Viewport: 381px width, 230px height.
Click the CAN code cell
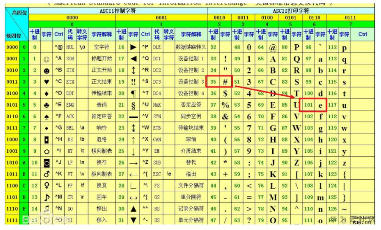[x=157, y=139]
